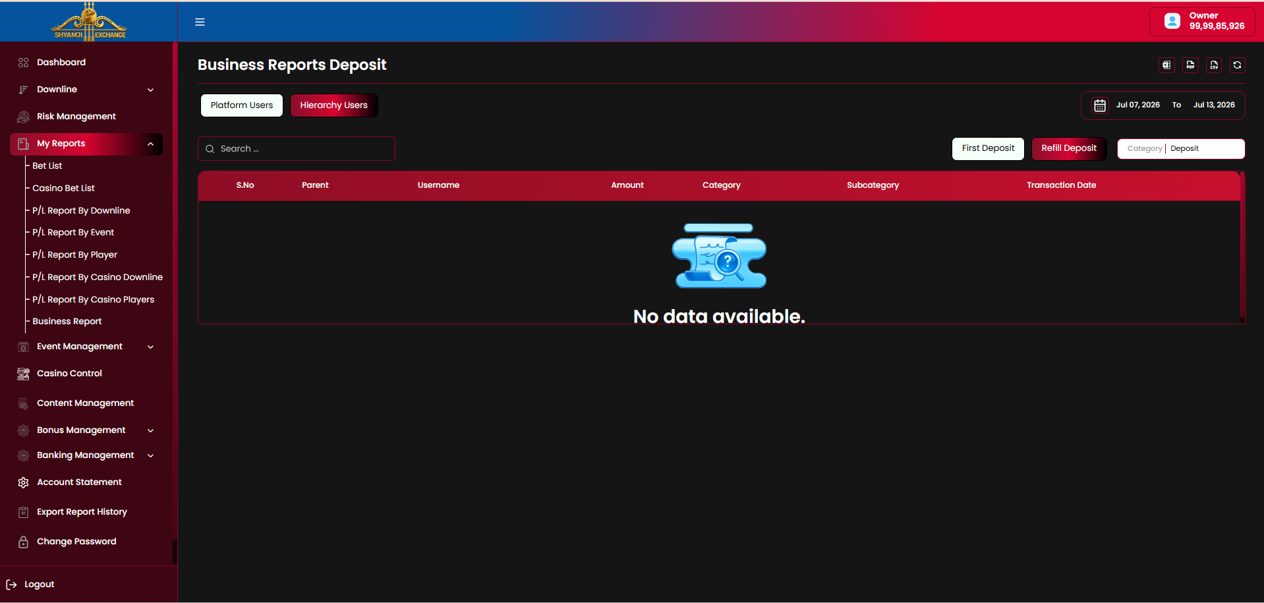This screenshot has width=1264, height=603.
Task: Click the Category column header
Action: pos(722,185)
